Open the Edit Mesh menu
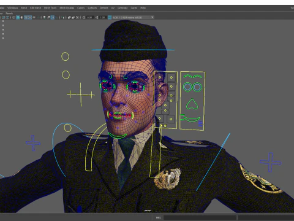The image size is (294, 221). [x=36, y=8]
